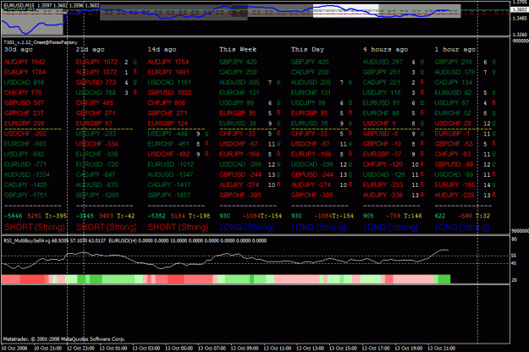Image resolution: width=529 pixels, height=352 pixels.
Task: Click the T:-395 total value
Action: [x=56, y=216]
